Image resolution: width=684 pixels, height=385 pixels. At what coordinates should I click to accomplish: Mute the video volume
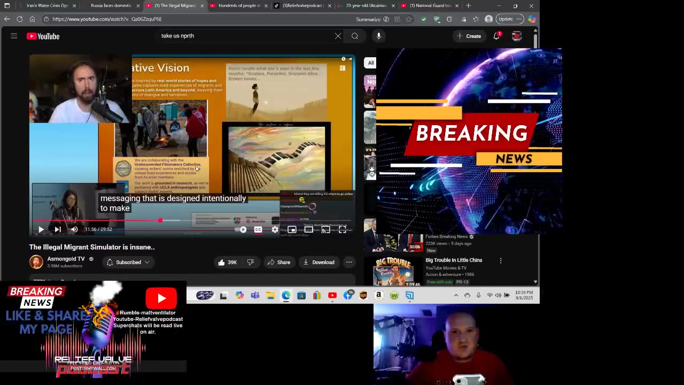[74, 229]
